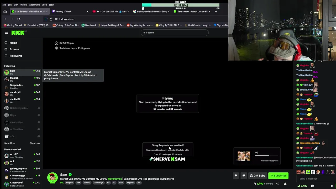Unmute the Lofi Chill Mix tab speaker icon
Image resolution: width=336 pixels, height=189 pixels.
(98, 12)
